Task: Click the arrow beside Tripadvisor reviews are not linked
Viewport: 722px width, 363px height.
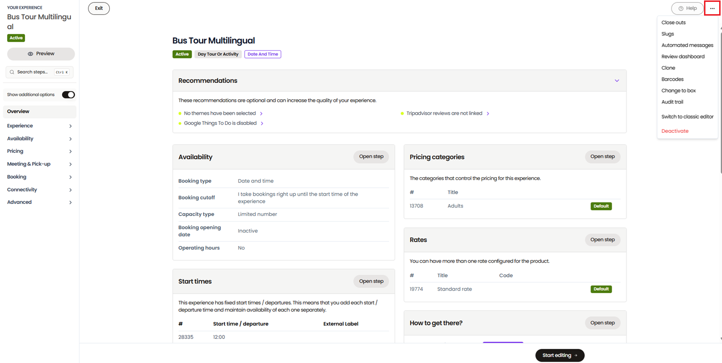Action: pos(488,113)
